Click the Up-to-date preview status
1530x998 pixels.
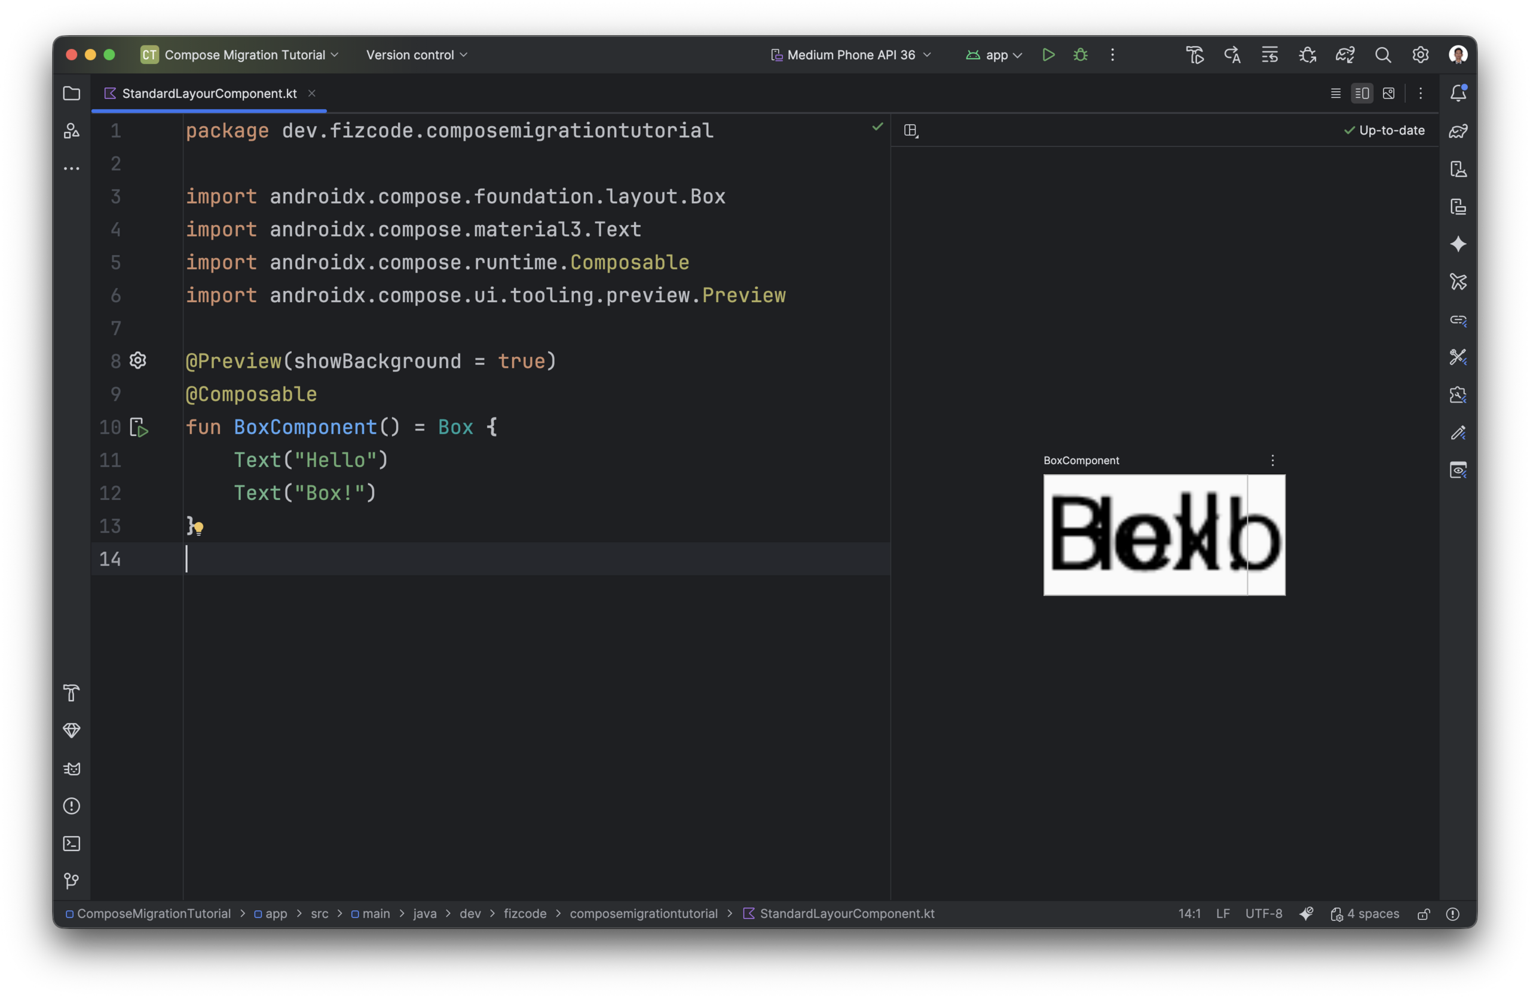pyautogui.click(x=1384, y=130)
